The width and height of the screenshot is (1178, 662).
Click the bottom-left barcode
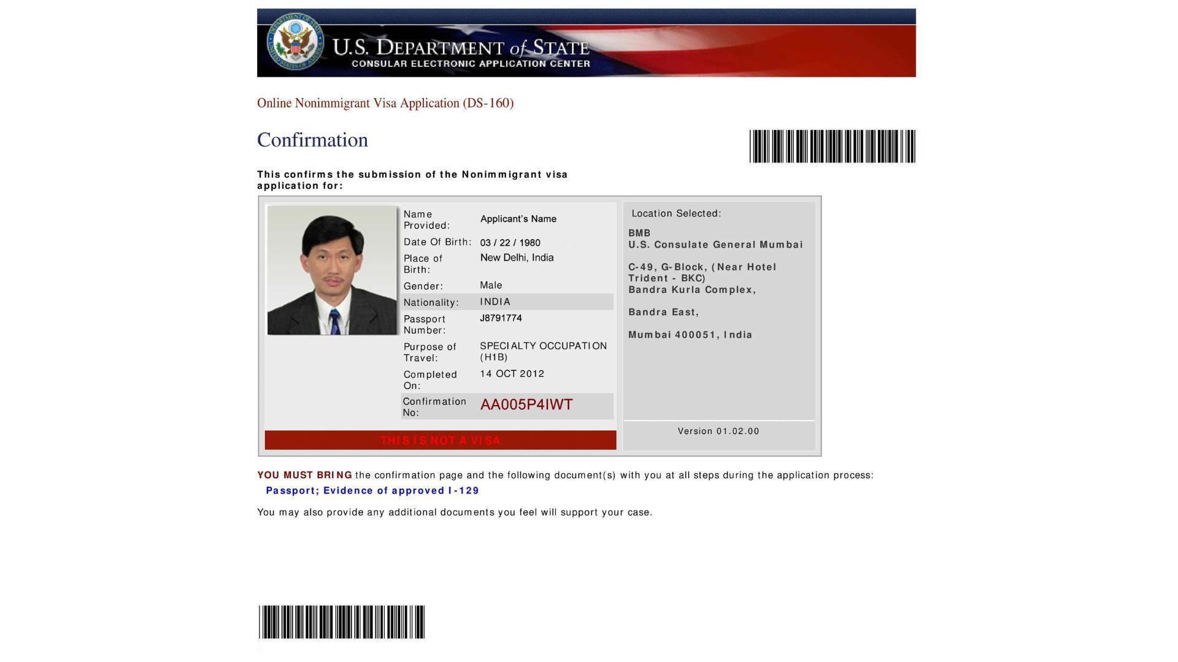pyautogui.click(x=341, y=622)
